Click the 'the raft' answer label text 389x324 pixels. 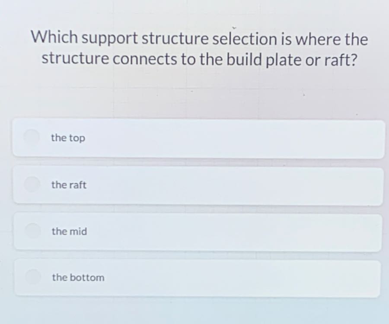click(69, 185)
